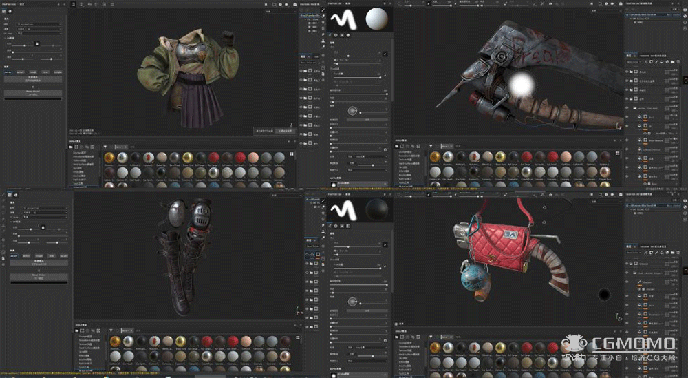Click brush tool icon in axe top toolbar

point(429,3)
